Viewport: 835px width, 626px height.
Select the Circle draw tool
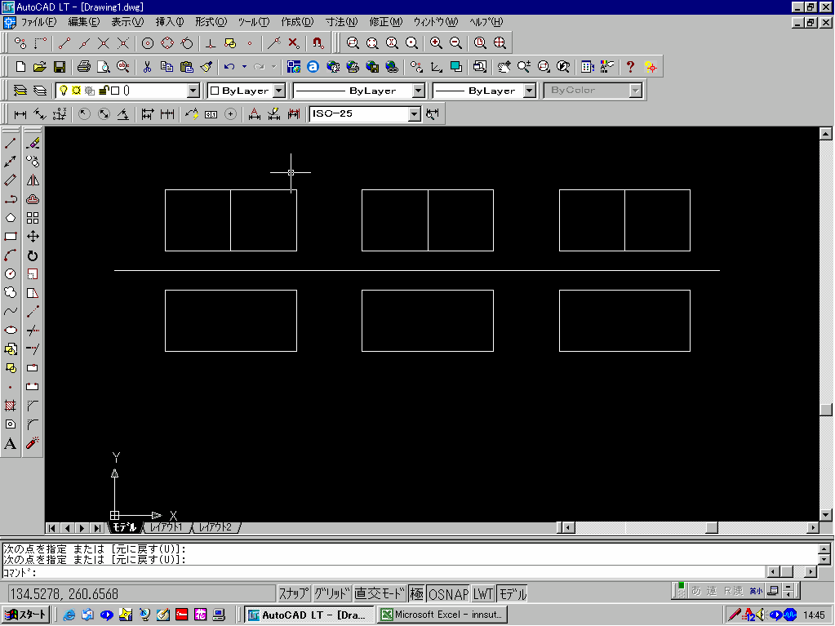(x=10, y=273)
